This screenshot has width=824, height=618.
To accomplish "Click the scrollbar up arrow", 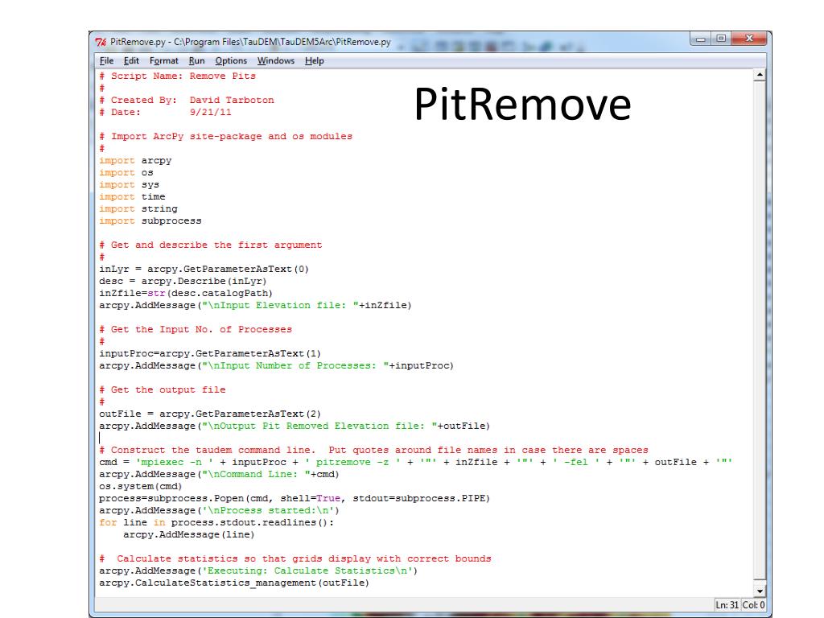I will tap(760, 75).
